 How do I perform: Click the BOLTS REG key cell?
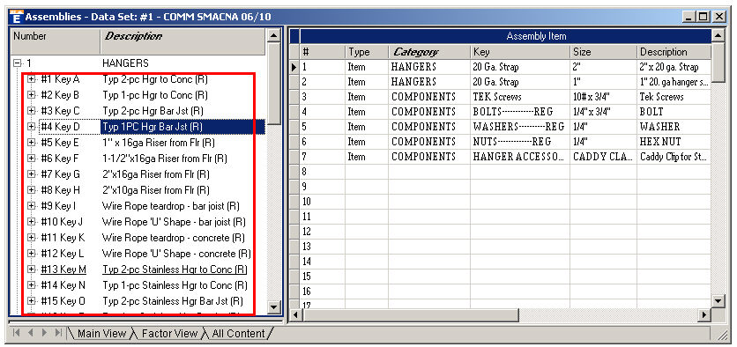[520, 112]
